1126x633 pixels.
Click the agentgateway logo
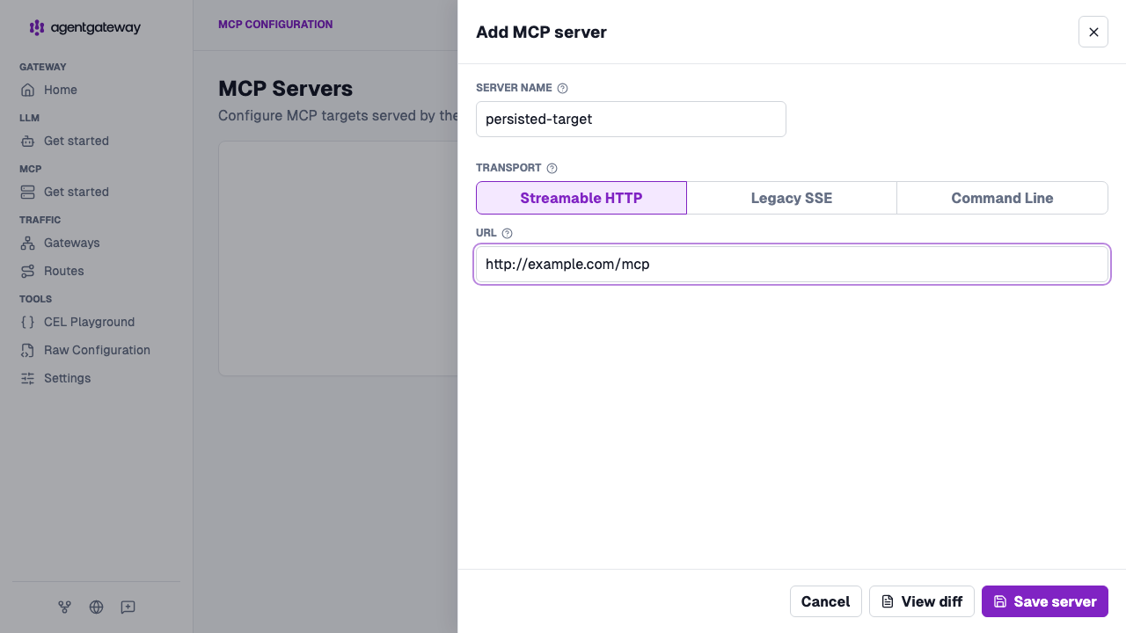pyautogui.click(x=84, y=27)
